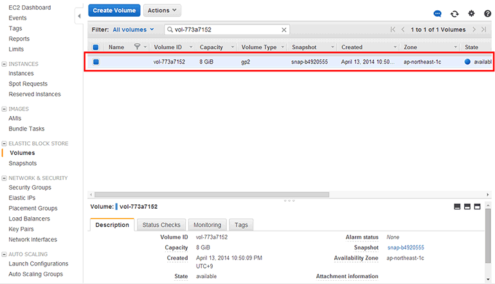Open the snap-b4920555 snapshot link
Screen dimensions: 495x284
(406, 247)
